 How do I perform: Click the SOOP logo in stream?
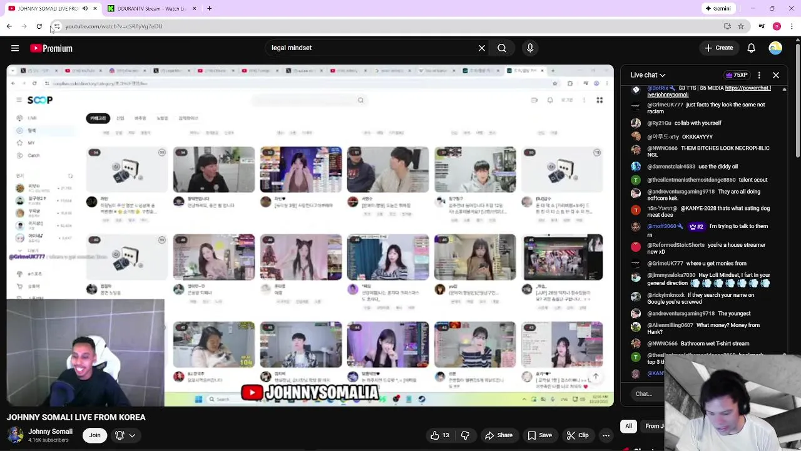coord(39,100)
